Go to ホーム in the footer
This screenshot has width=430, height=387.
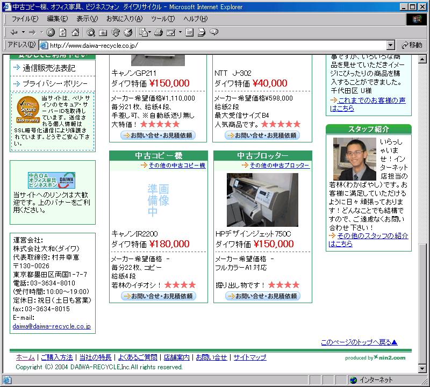(x=25, y=357)
